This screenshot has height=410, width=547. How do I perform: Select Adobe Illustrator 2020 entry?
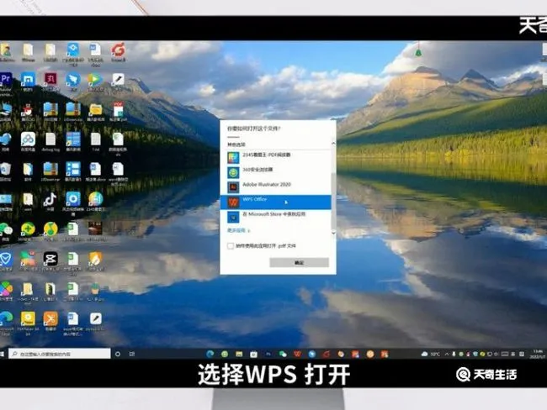click(x=275, y=187)
